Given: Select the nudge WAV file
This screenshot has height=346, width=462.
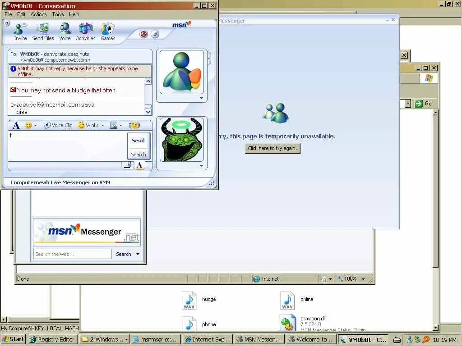Looking at the screenshot, I should [x=199, y=300].
